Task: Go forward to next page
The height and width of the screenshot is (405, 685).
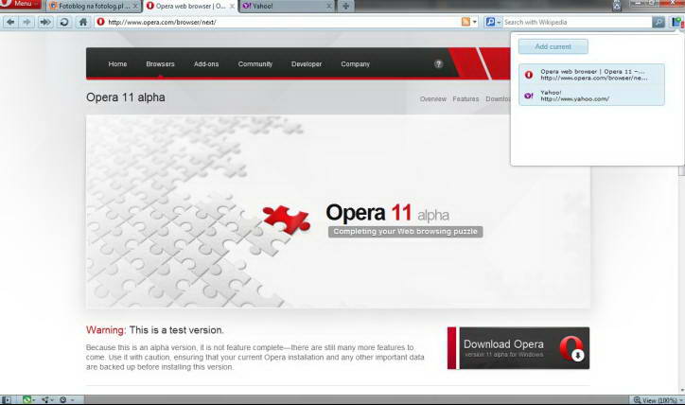Action: click(x=27, y=22)
